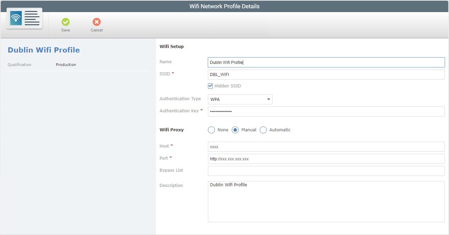Click the Qualification Production value

point(66,65)
